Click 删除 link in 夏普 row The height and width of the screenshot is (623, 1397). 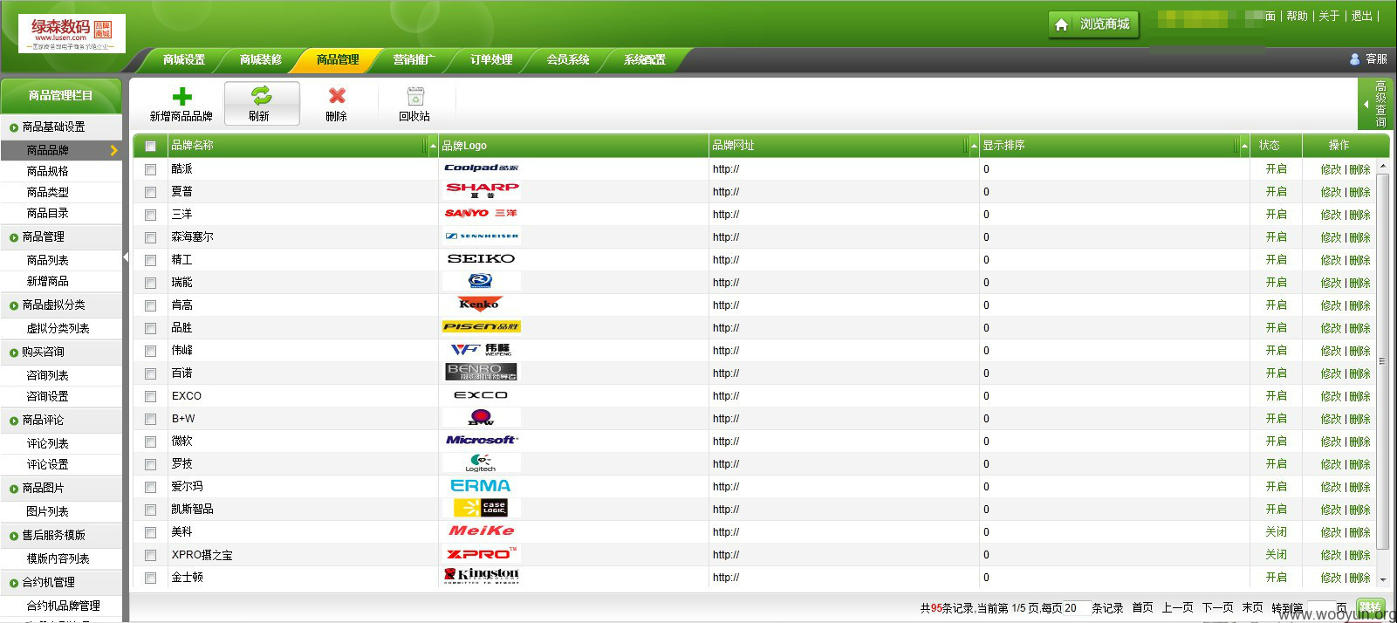tap(1359, 192)
